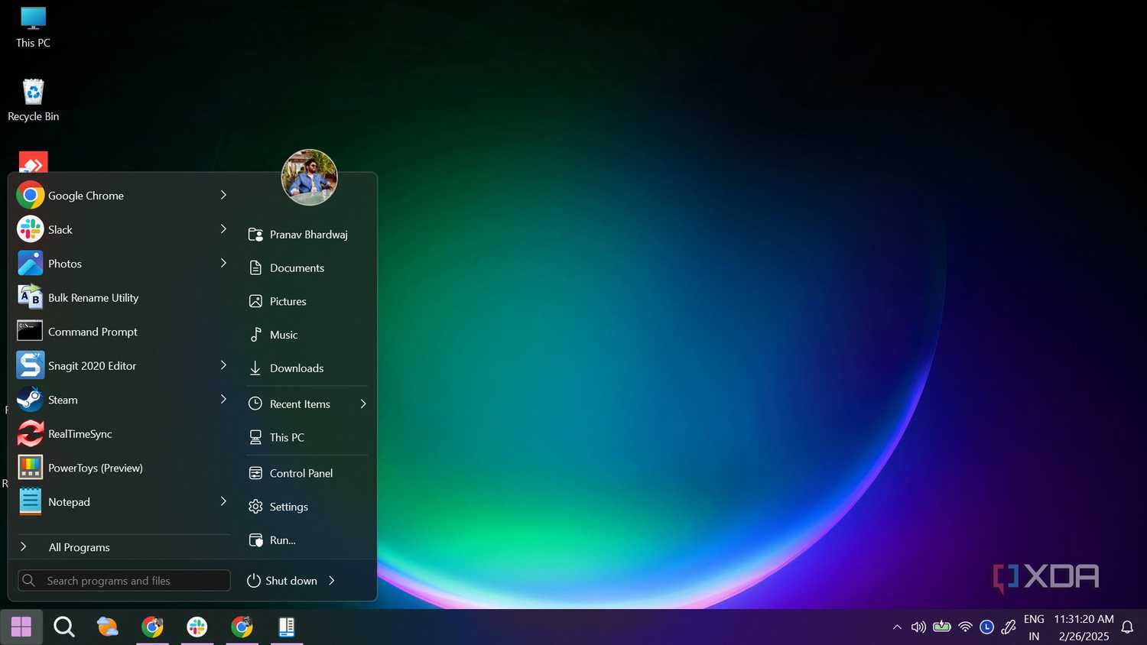Open taskbar Search icon
The width and height of the screenshot is (1147, 645).
[64, 627]
